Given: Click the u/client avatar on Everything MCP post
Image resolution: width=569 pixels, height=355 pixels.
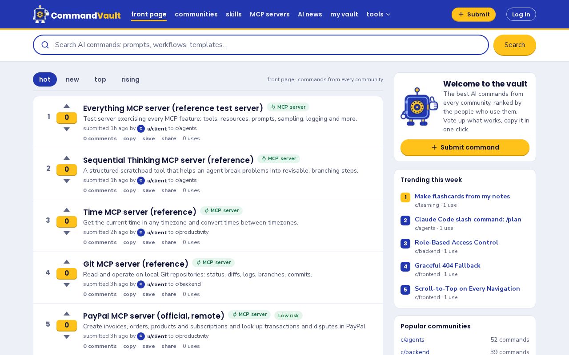Looking at the screenshot, I should click(141, 129).
